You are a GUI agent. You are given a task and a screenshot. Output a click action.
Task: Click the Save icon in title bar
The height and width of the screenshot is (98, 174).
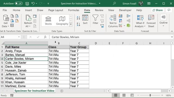coord(27,4)
